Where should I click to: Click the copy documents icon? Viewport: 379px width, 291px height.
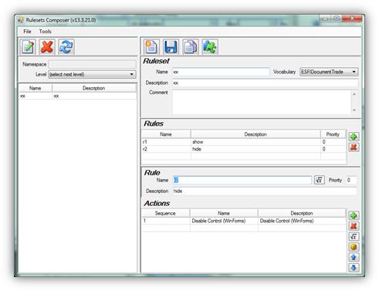point(191,47)
